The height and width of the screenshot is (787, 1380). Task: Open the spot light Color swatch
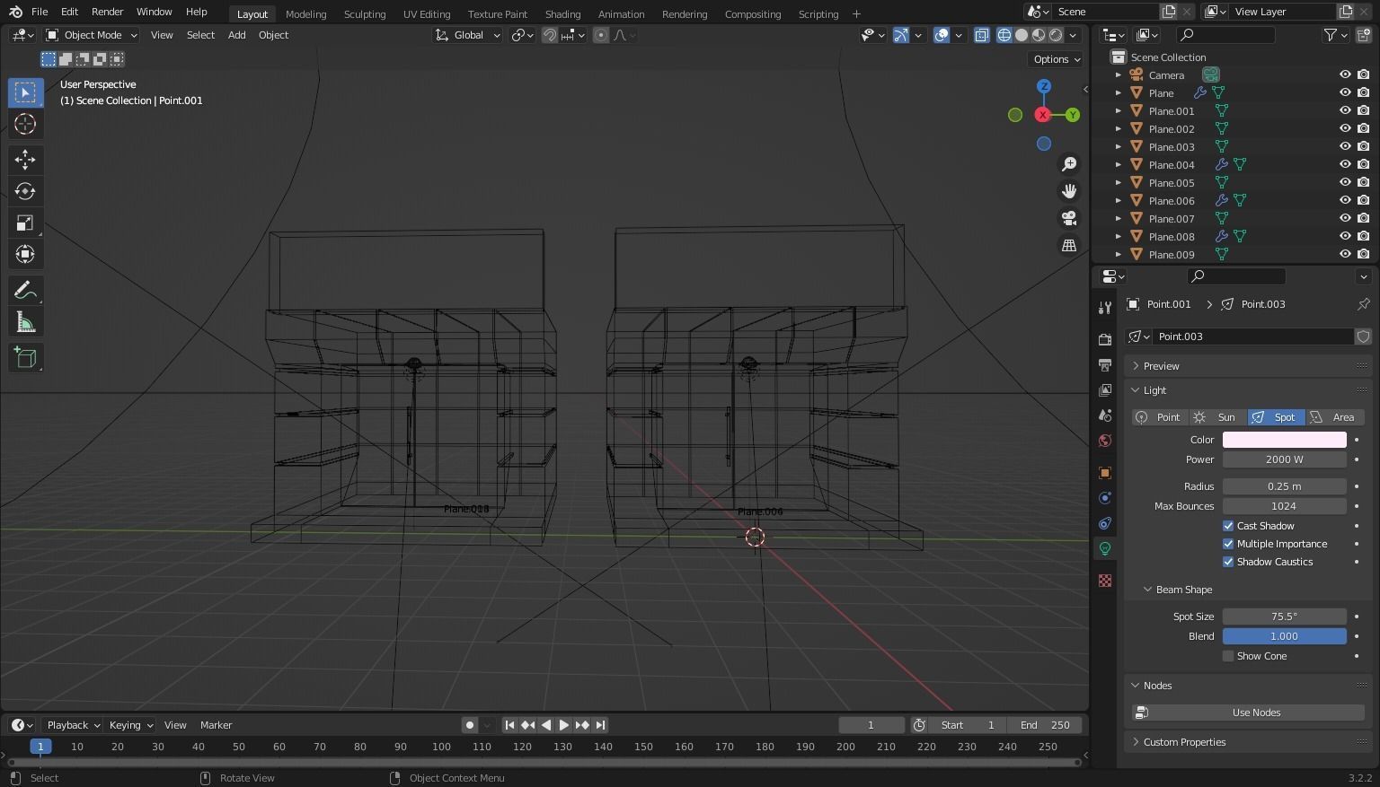(1284, 440)
